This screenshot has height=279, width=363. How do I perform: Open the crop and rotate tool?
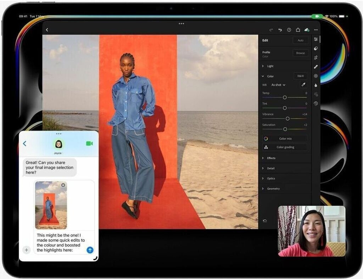point(316,57)
